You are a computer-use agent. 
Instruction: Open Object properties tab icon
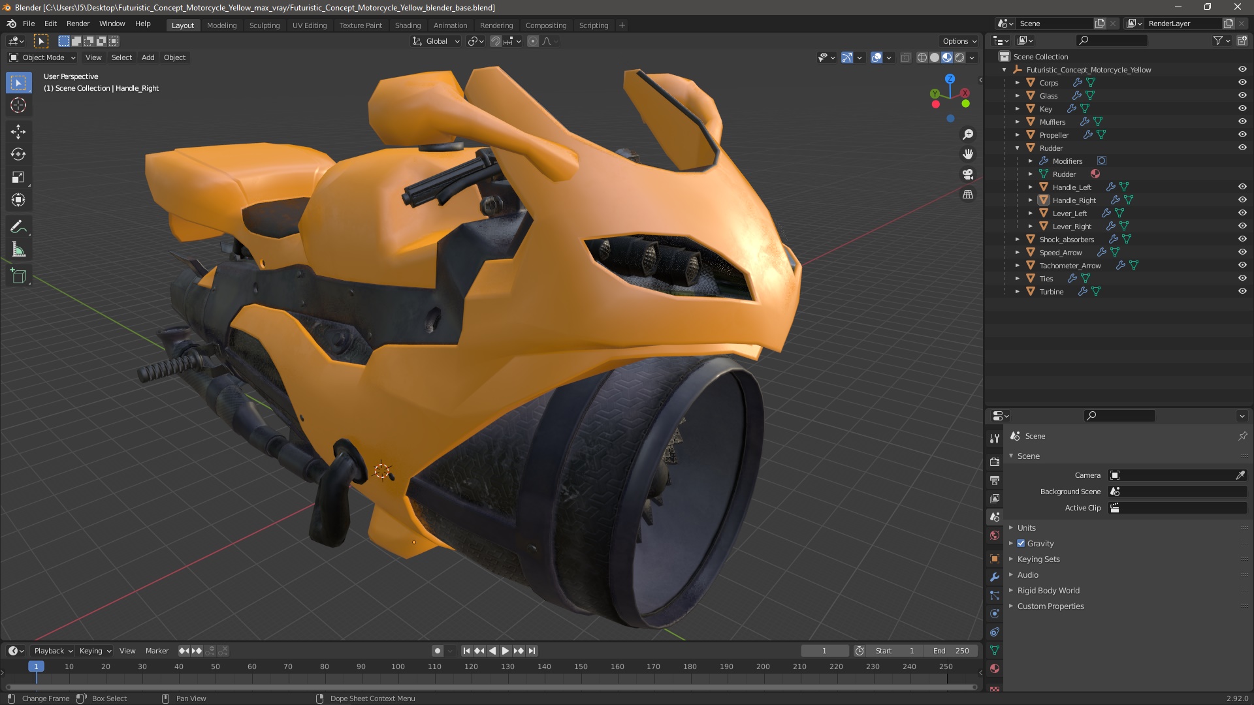pyautogui.click(x=995, y=559)
